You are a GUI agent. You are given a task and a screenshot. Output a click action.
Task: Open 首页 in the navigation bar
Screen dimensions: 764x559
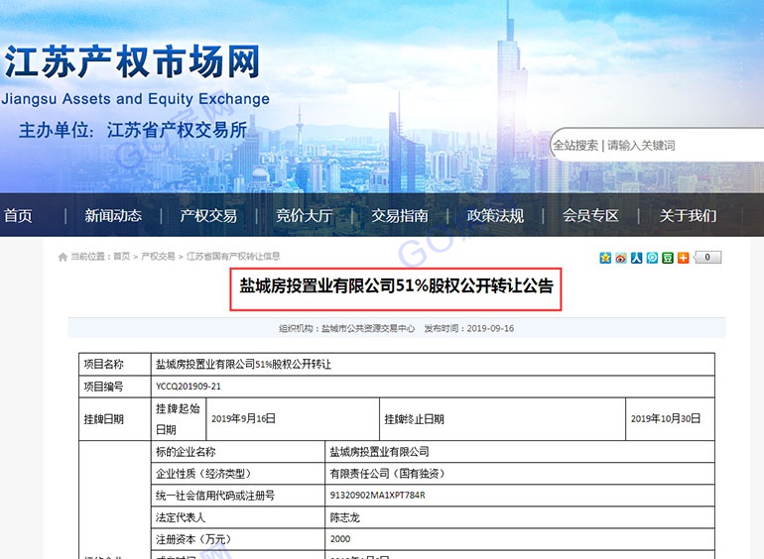pyautogui.click(x=18, y=215)
